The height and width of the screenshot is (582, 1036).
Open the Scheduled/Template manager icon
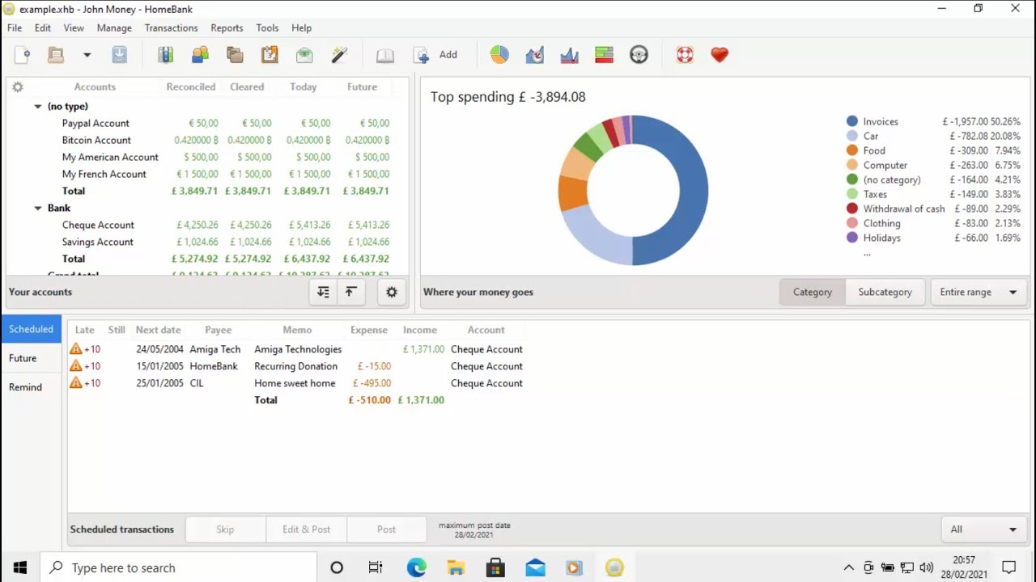point(270,55)
